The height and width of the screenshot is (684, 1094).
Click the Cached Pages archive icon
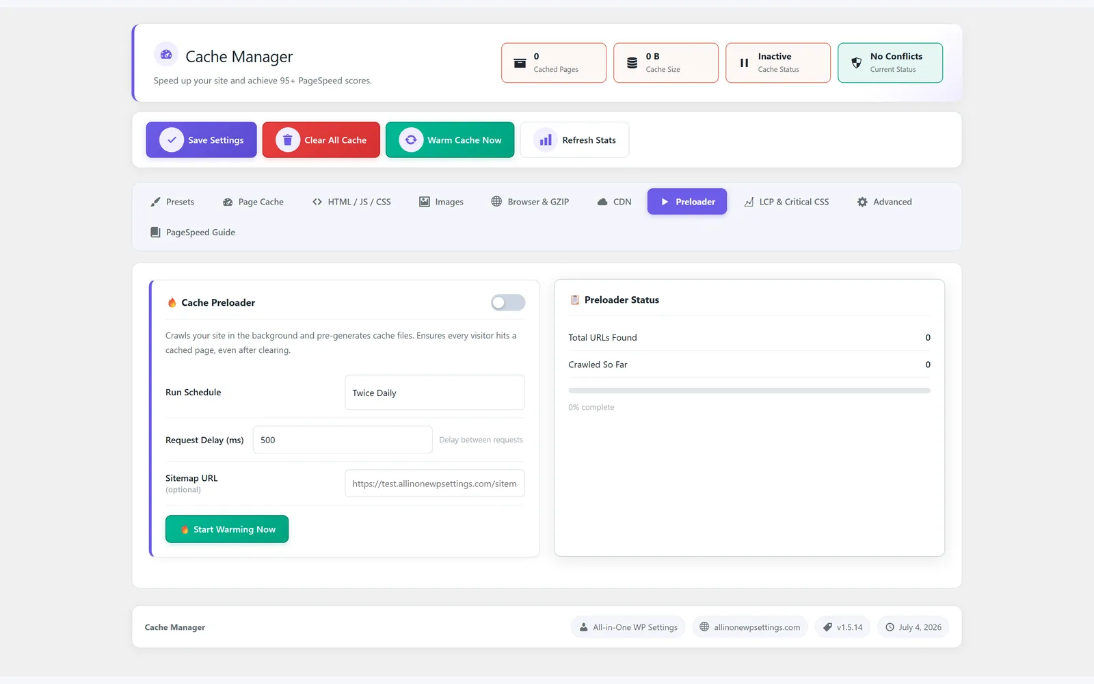[x=520, y=63]
